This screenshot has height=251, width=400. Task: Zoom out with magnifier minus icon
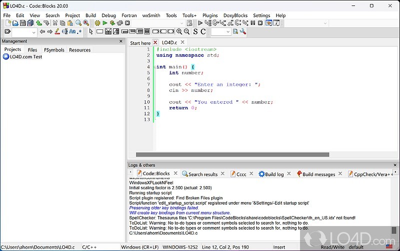click(x=186, y=31)
